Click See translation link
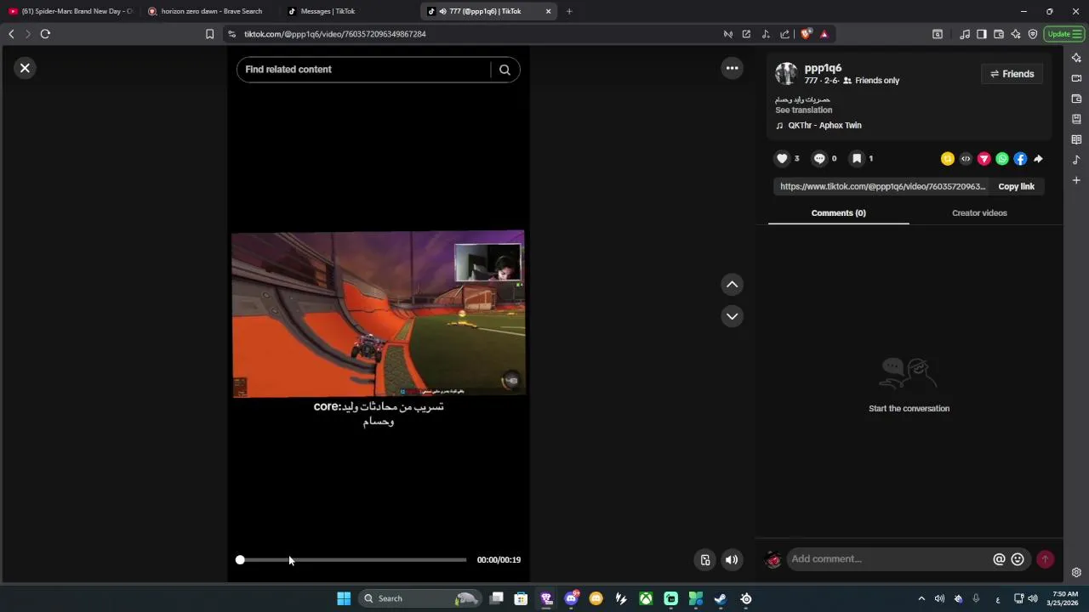 coord(803,110)
